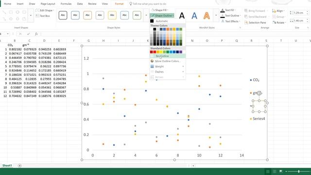Image resolution: width=311 pixels, height=175 pixels.
Task: Insert a Text Box from ribbon
Action: coord(43,16)
